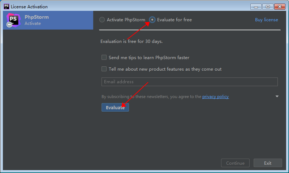Screen dimensions: 289x173
Task: Choose the Evaluate for free radio button
Action: (x=152, y=20)
